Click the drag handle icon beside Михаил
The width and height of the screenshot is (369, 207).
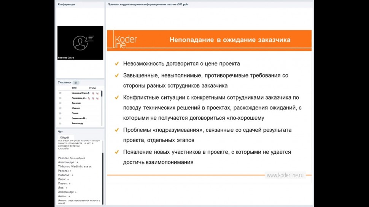pos(60,108)
